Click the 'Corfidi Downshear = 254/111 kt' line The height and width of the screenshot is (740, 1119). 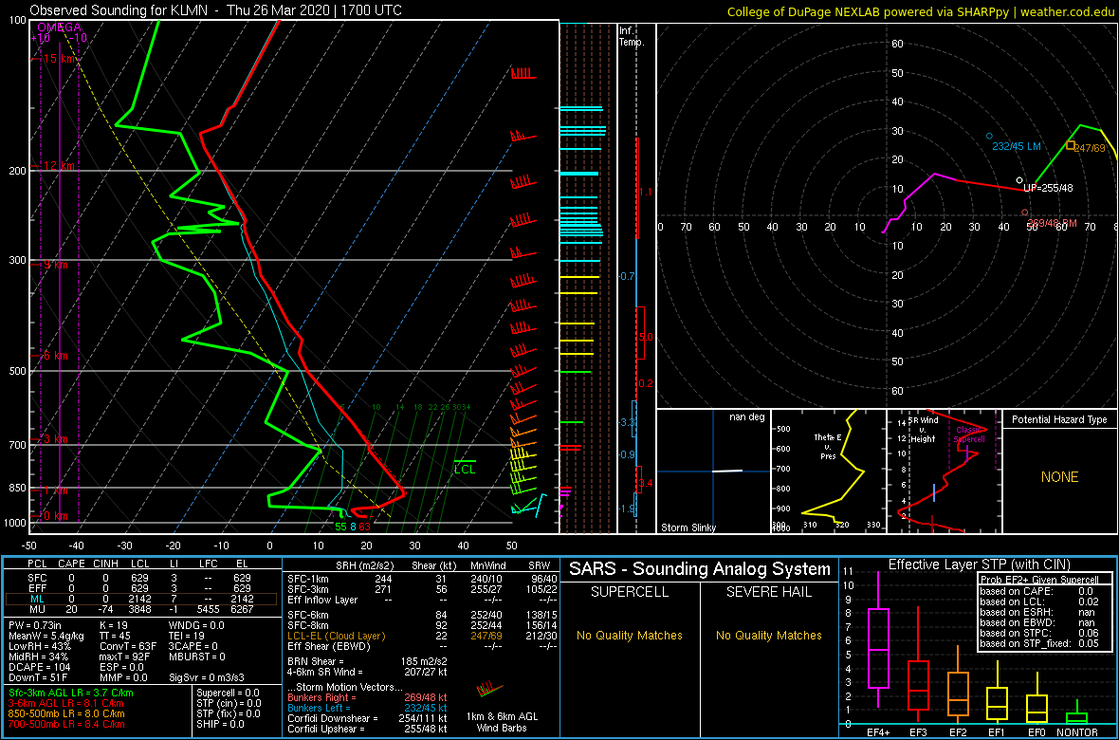(368, 718)
